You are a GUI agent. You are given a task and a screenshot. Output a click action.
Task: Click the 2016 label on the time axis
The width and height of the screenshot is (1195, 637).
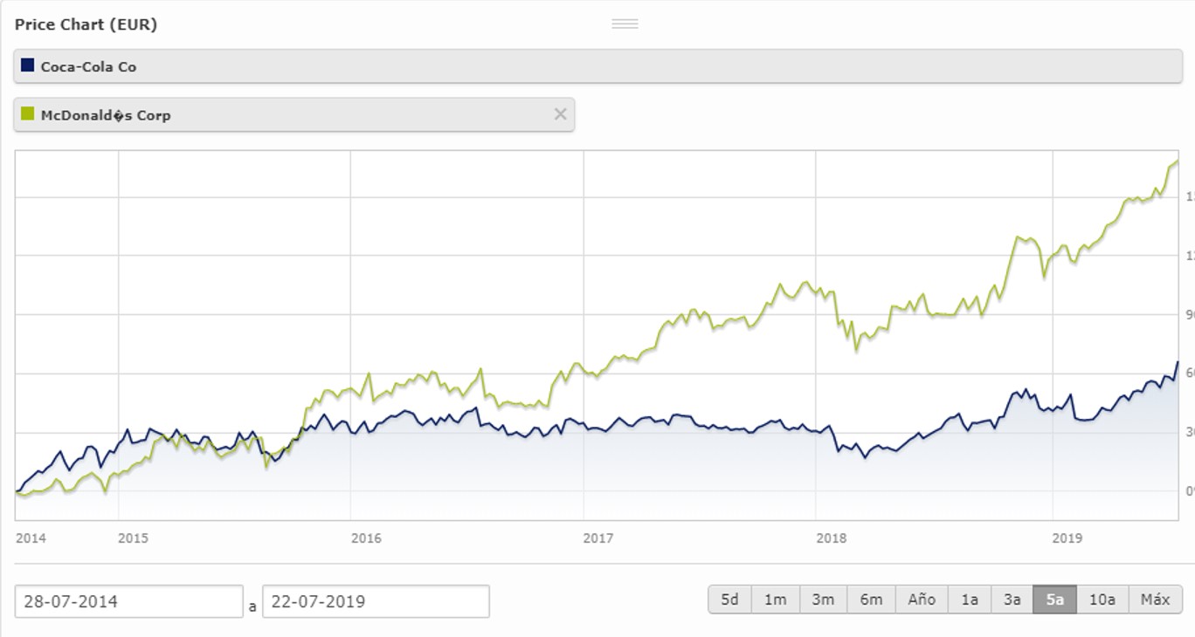click(366, 538)
